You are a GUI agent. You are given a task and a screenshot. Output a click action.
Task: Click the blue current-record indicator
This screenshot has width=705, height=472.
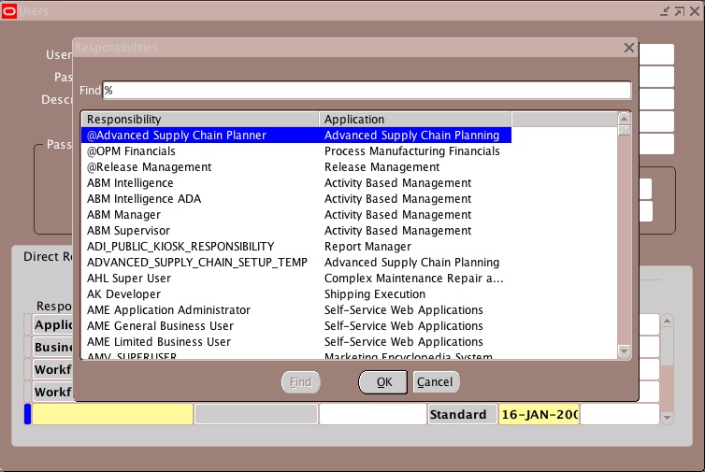pos(27,414)
